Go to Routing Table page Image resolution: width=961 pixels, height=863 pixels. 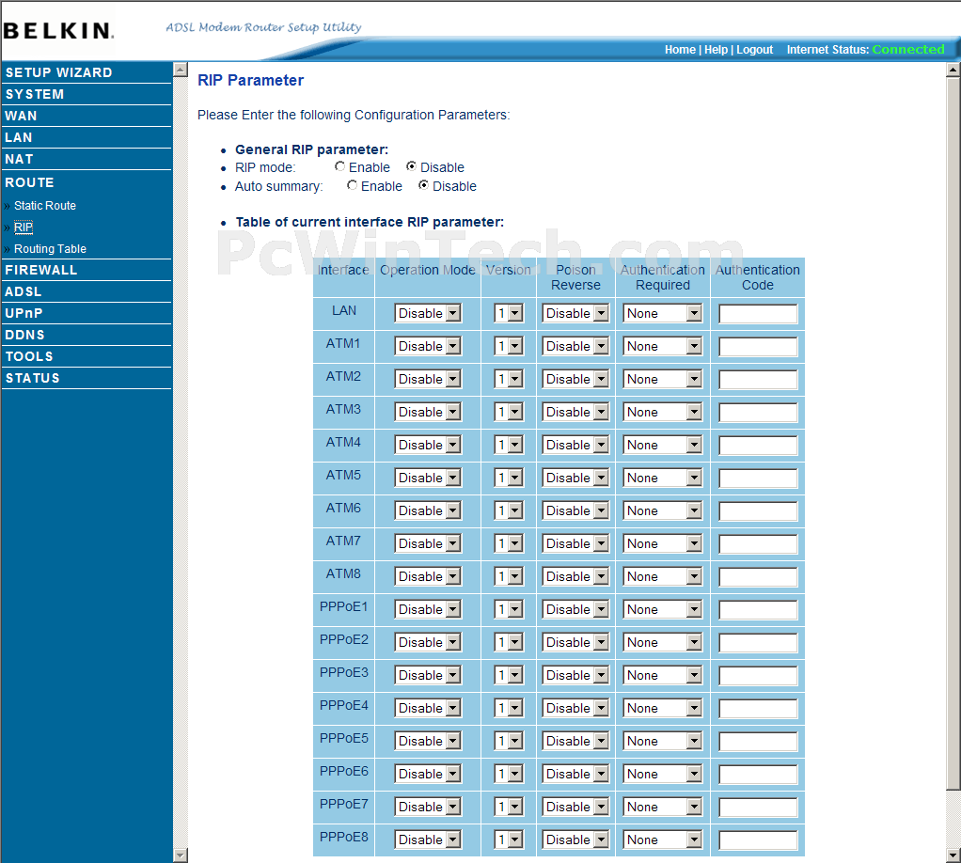pyautogui.click(x=50, y=249)
